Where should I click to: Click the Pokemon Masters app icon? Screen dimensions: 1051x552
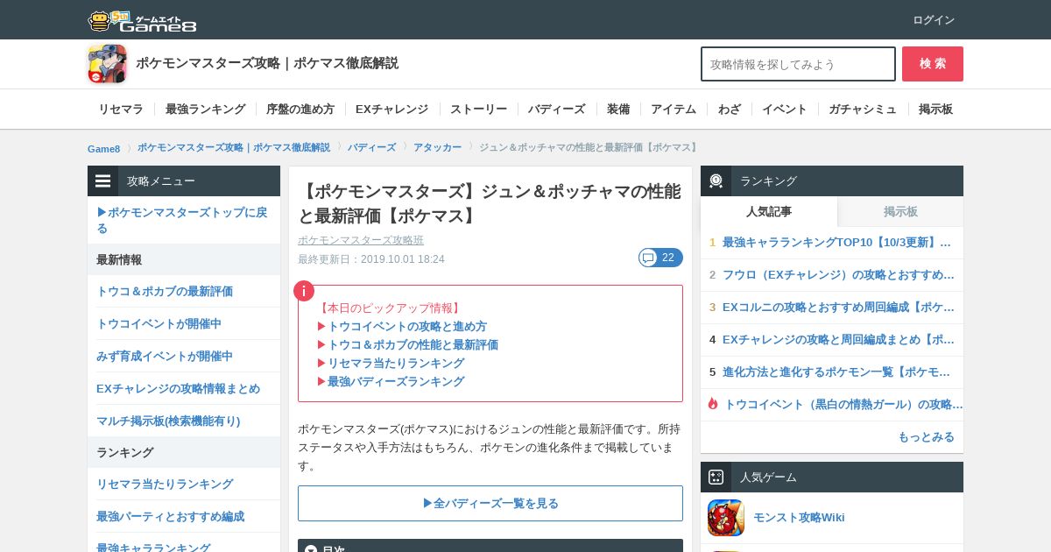107,64
